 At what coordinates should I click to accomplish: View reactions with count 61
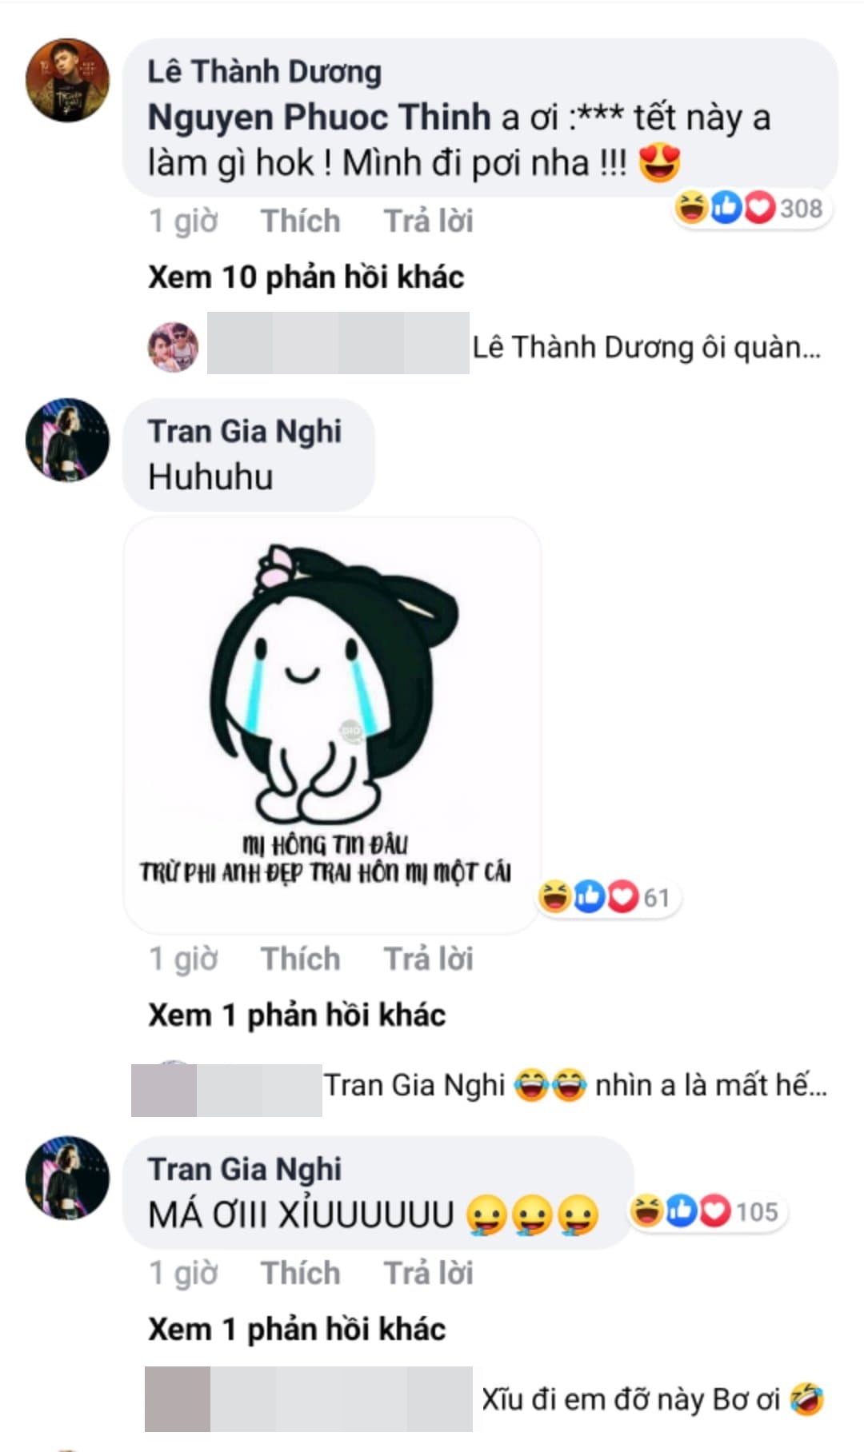[607, 897]
